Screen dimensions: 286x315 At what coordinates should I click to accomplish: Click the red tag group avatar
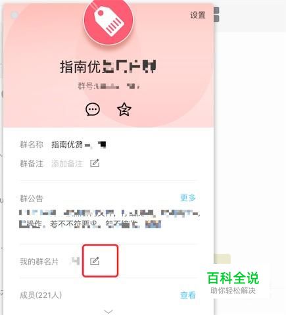[x=108, y=20]
